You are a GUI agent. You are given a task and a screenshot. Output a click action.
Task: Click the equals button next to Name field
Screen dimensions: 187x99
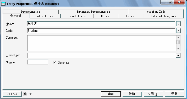point(178,24)
